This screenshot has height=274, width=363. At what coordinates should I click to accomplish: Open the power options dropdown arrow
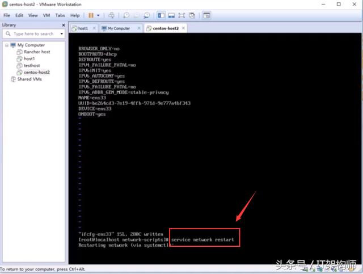[x=98, y=15]
